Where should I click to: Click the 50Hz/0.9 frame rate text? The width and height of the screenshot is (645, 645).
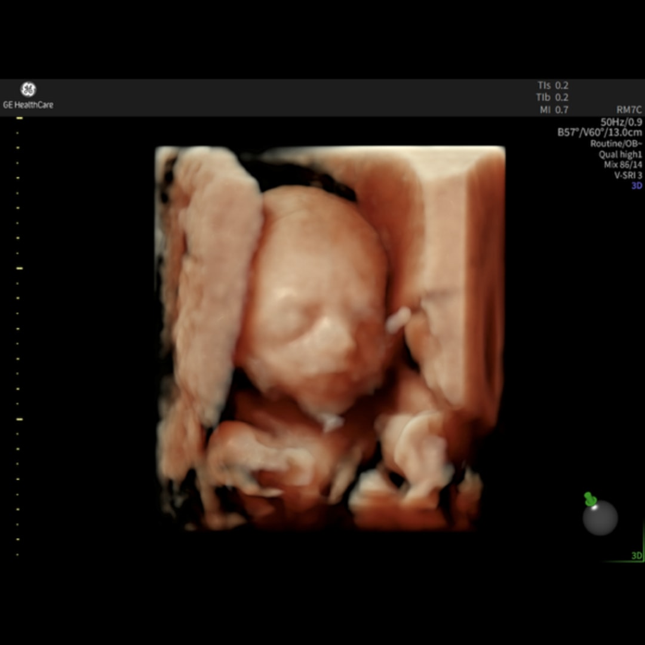(x=621, y=122)
